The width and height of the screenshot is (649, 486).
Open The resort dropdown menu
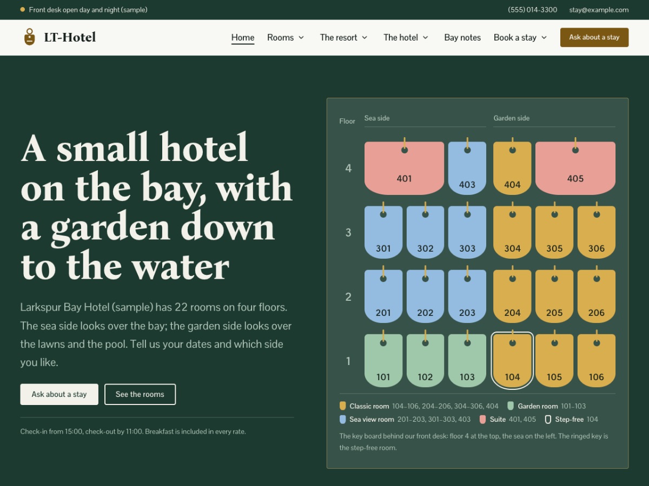pos(344,37)
